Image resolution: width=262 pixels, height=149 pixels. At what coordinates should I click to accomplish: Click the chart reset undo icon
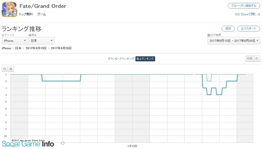click(x=5, y=69)
